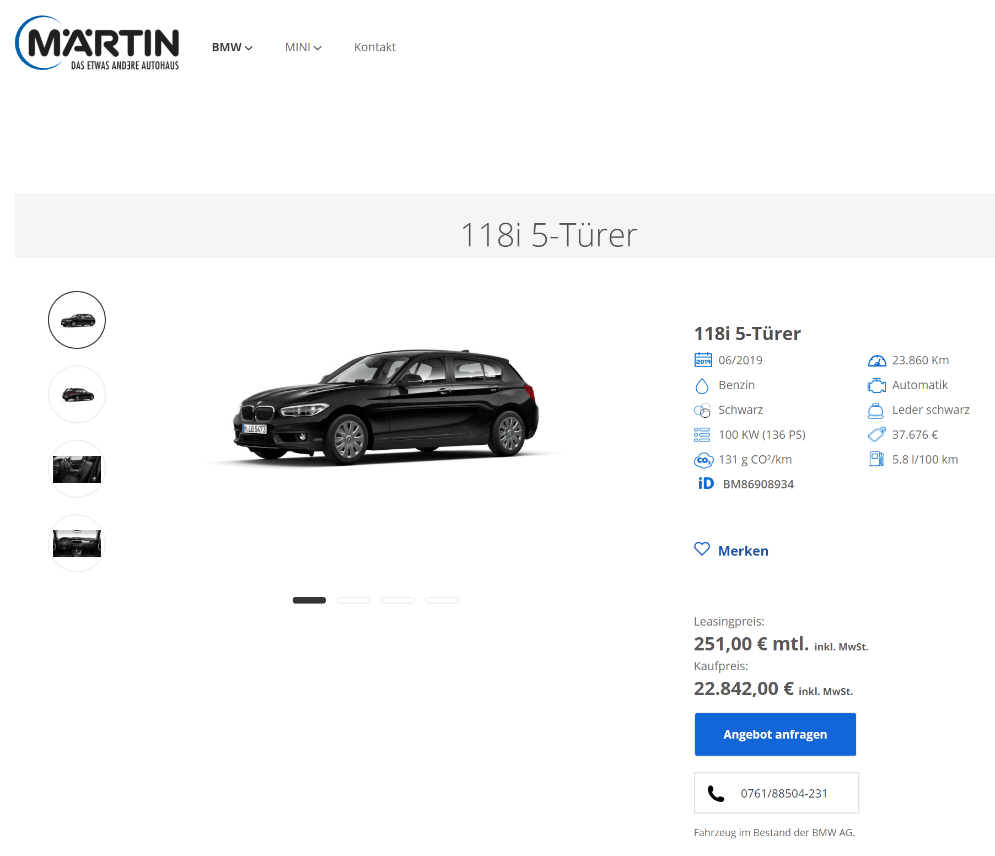995x856 pixels.
Task: Show the dashboard interior thumbnail
Action: pos(77,543)
